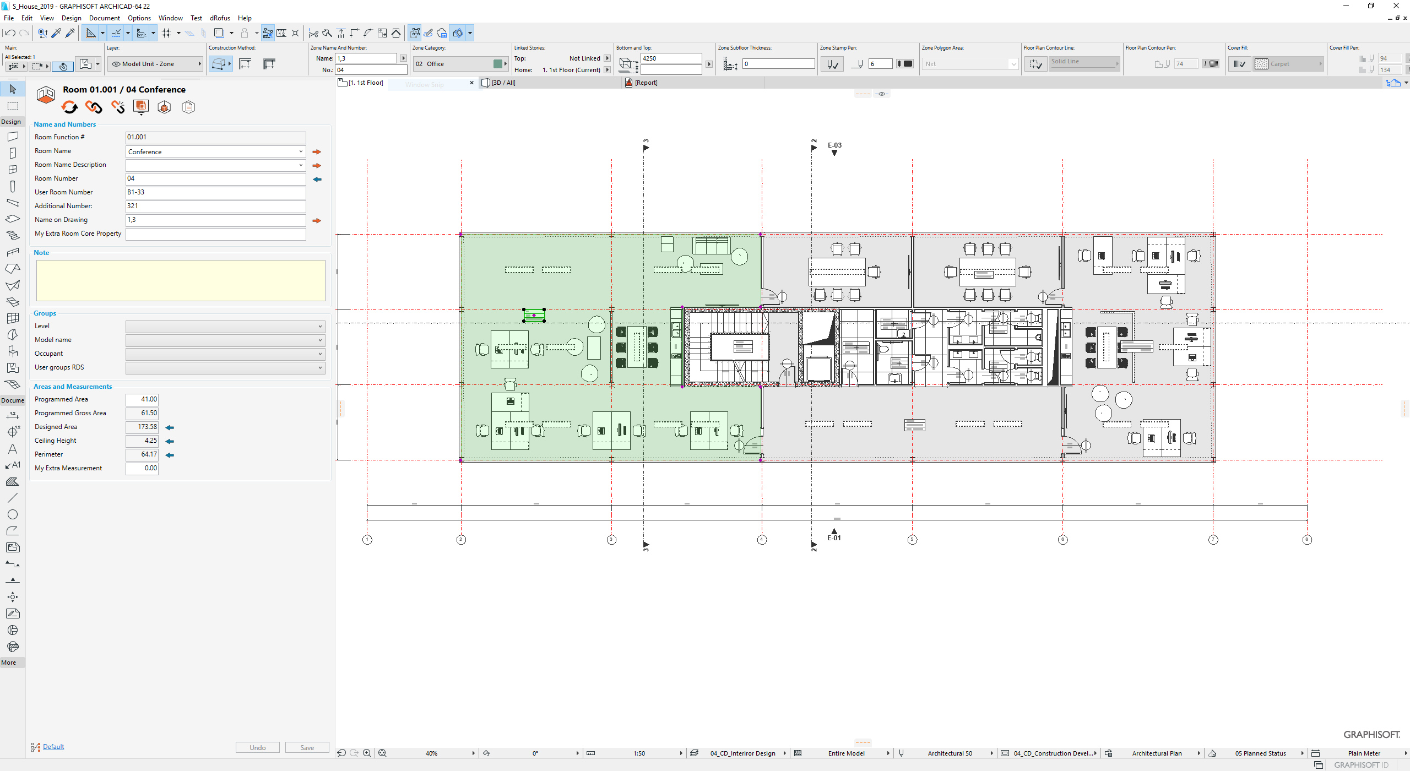Open the dRofus menu
Screen dimensions: 1410x771
pos(220,18)
